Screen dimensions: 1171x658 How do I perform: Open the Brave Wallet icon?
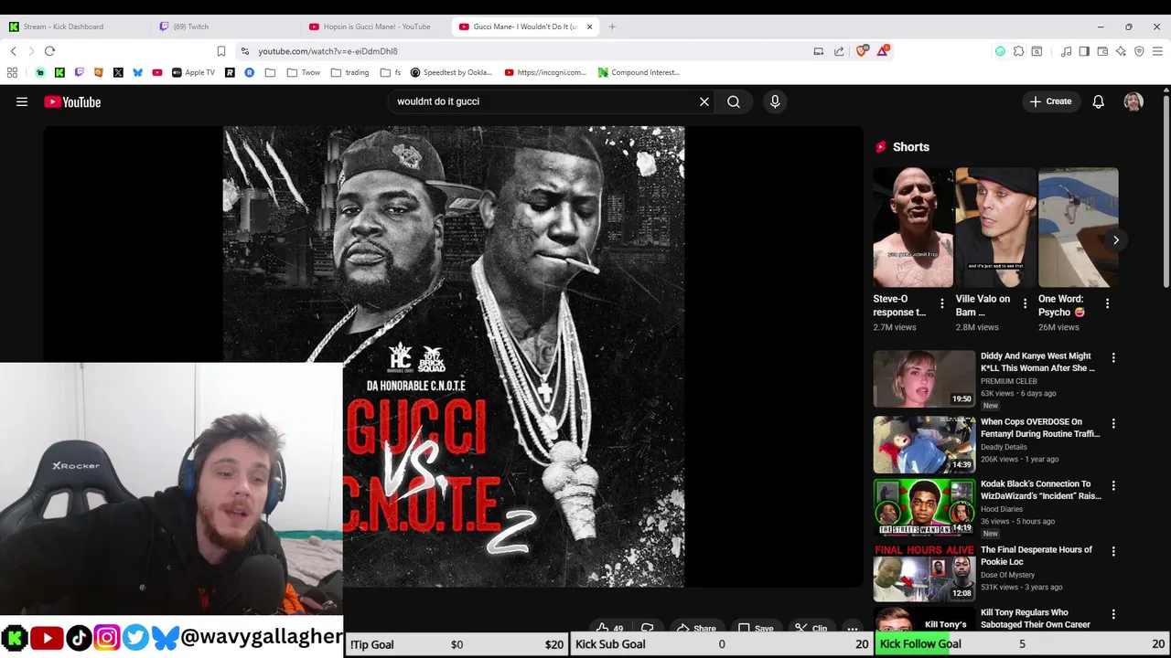pyautogui.click(x=1102, y=51)
